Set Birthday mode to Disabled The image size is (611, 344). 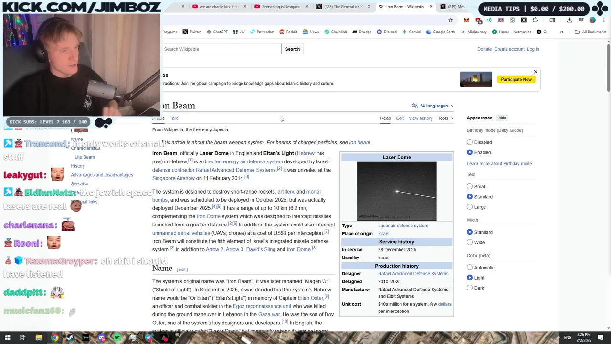pyautogui.click(x=470, y=142)
